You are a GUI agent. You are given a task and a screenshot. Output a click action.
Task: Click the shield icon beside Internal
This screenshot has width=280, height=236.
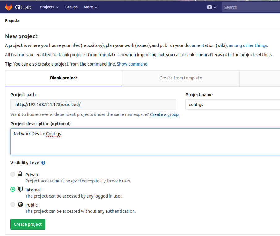coord(20,189)
